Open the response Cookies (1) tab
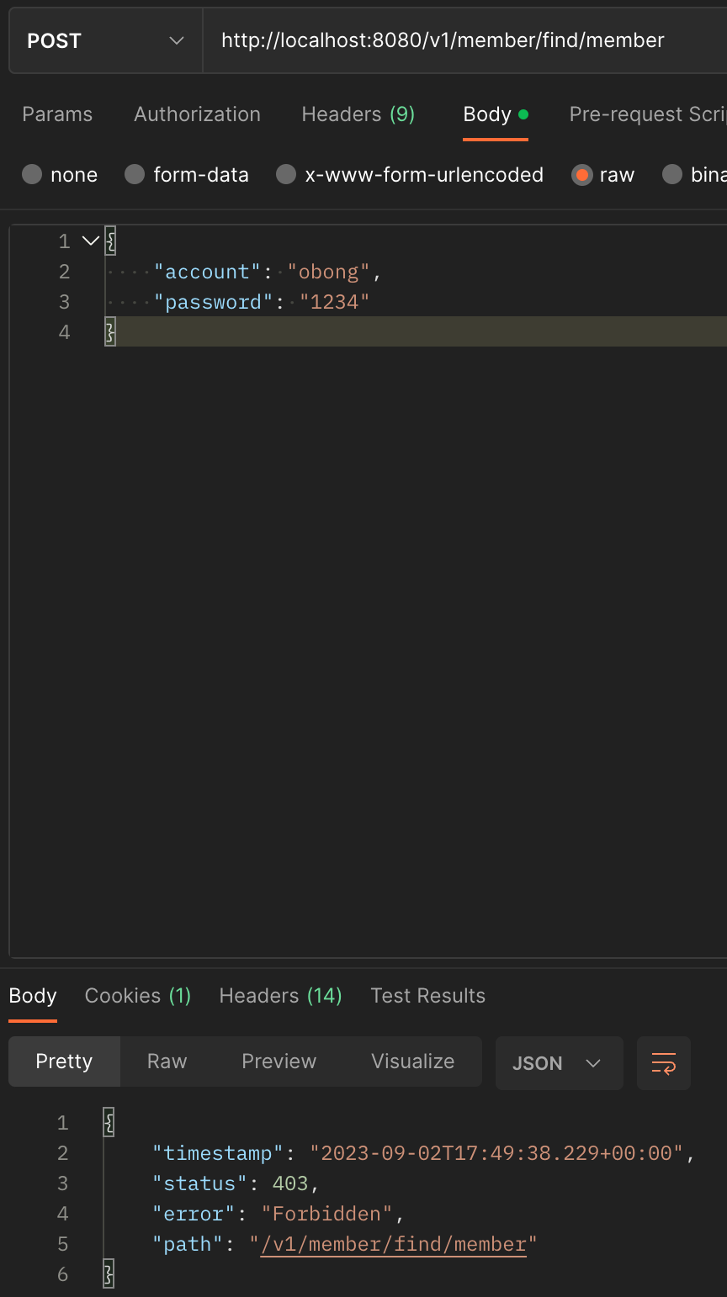 tap(138, 996)
